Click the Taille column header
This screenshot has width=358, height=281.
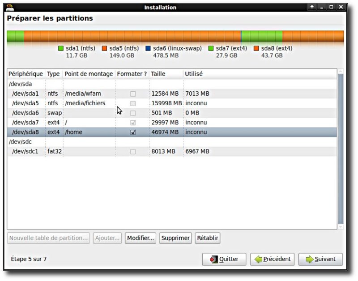tap(166, 74)
